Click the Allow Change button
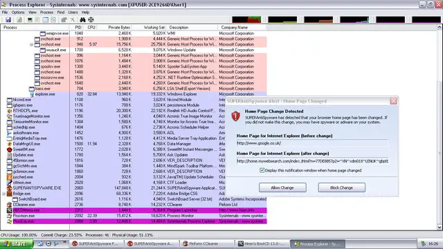Screen dimensions: 443x249 point(282,187)
